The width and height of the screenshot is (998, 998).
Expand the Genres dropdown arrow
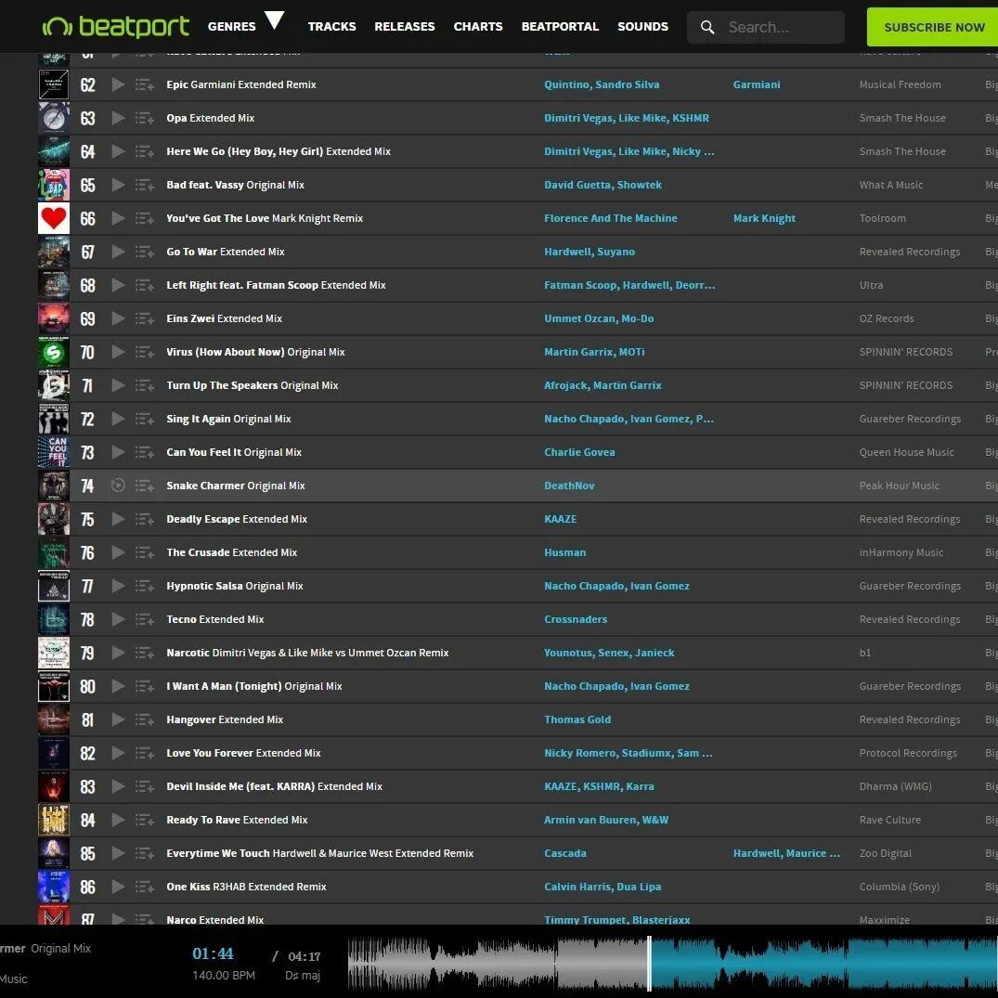274,20
